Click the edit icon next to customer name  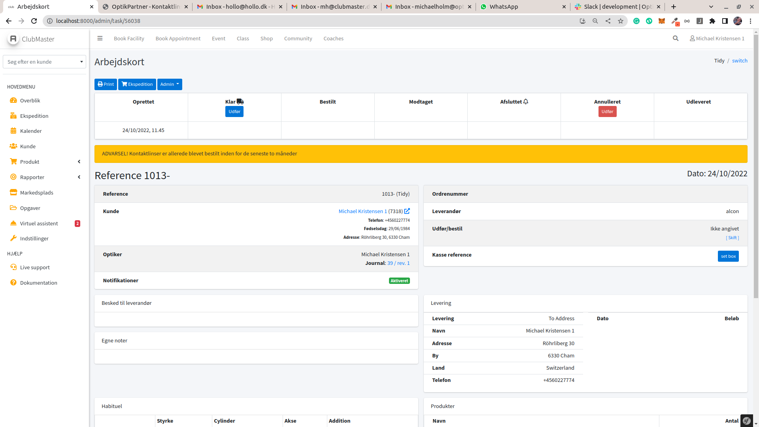coord(407,211)
